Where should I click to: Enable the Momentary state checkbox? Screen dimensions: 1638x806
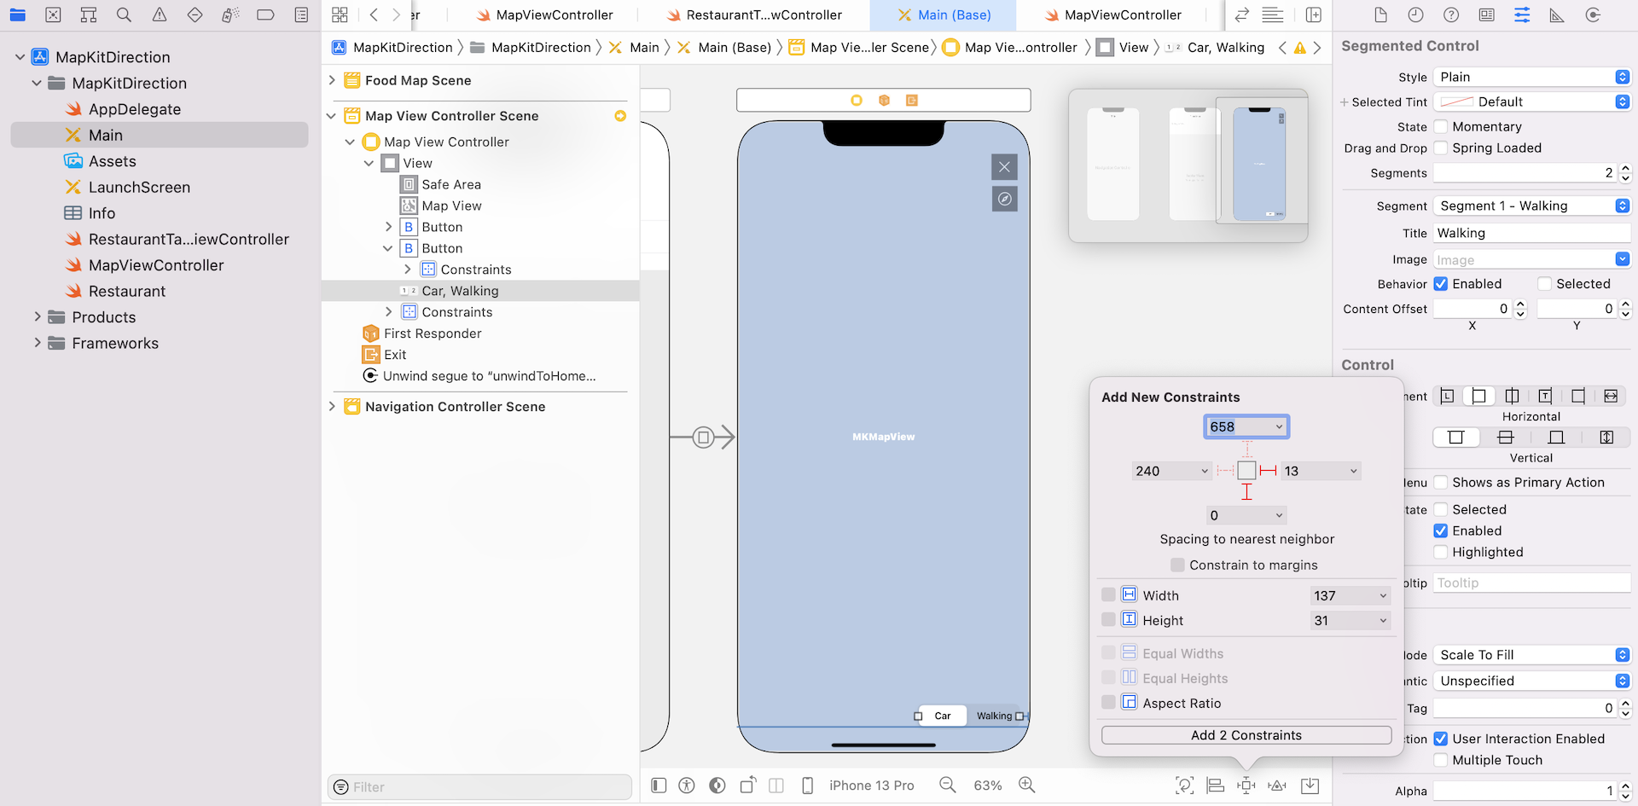1441,127
